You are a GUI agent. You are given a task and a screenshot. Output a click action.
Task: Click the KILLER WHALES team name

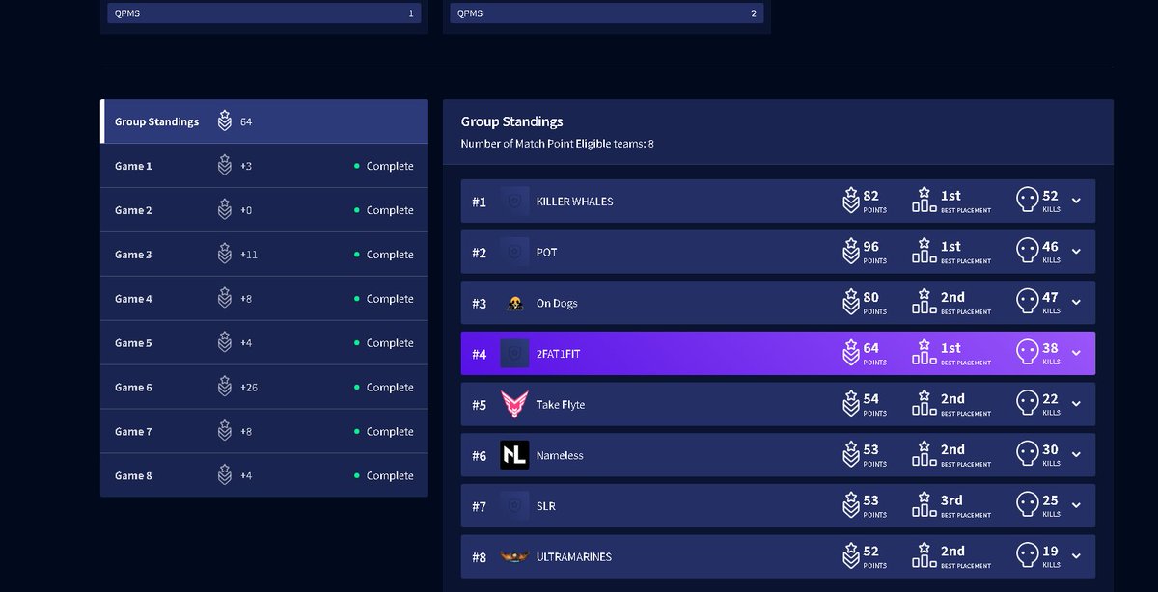pos(574,202)
